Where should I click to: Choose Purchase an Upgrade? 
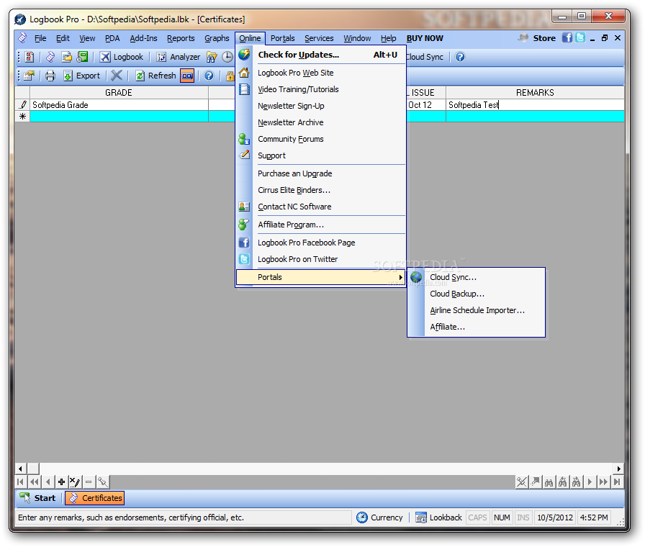321,173
